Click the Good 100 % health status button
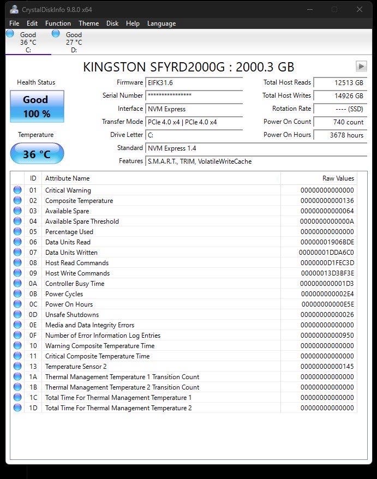 (37, 106)
